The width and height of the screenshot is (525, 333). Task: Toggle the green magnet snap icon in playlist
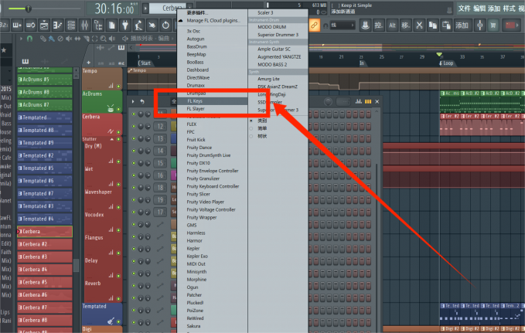[x=29, y=39]
